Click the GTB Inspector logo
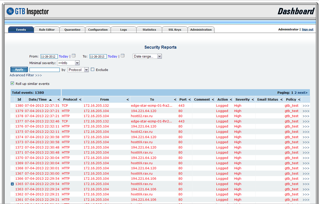 [28, 11]
